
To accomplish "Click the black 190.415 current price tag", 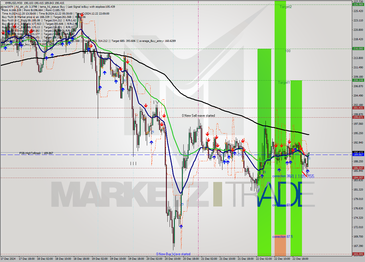I will 358,152.
